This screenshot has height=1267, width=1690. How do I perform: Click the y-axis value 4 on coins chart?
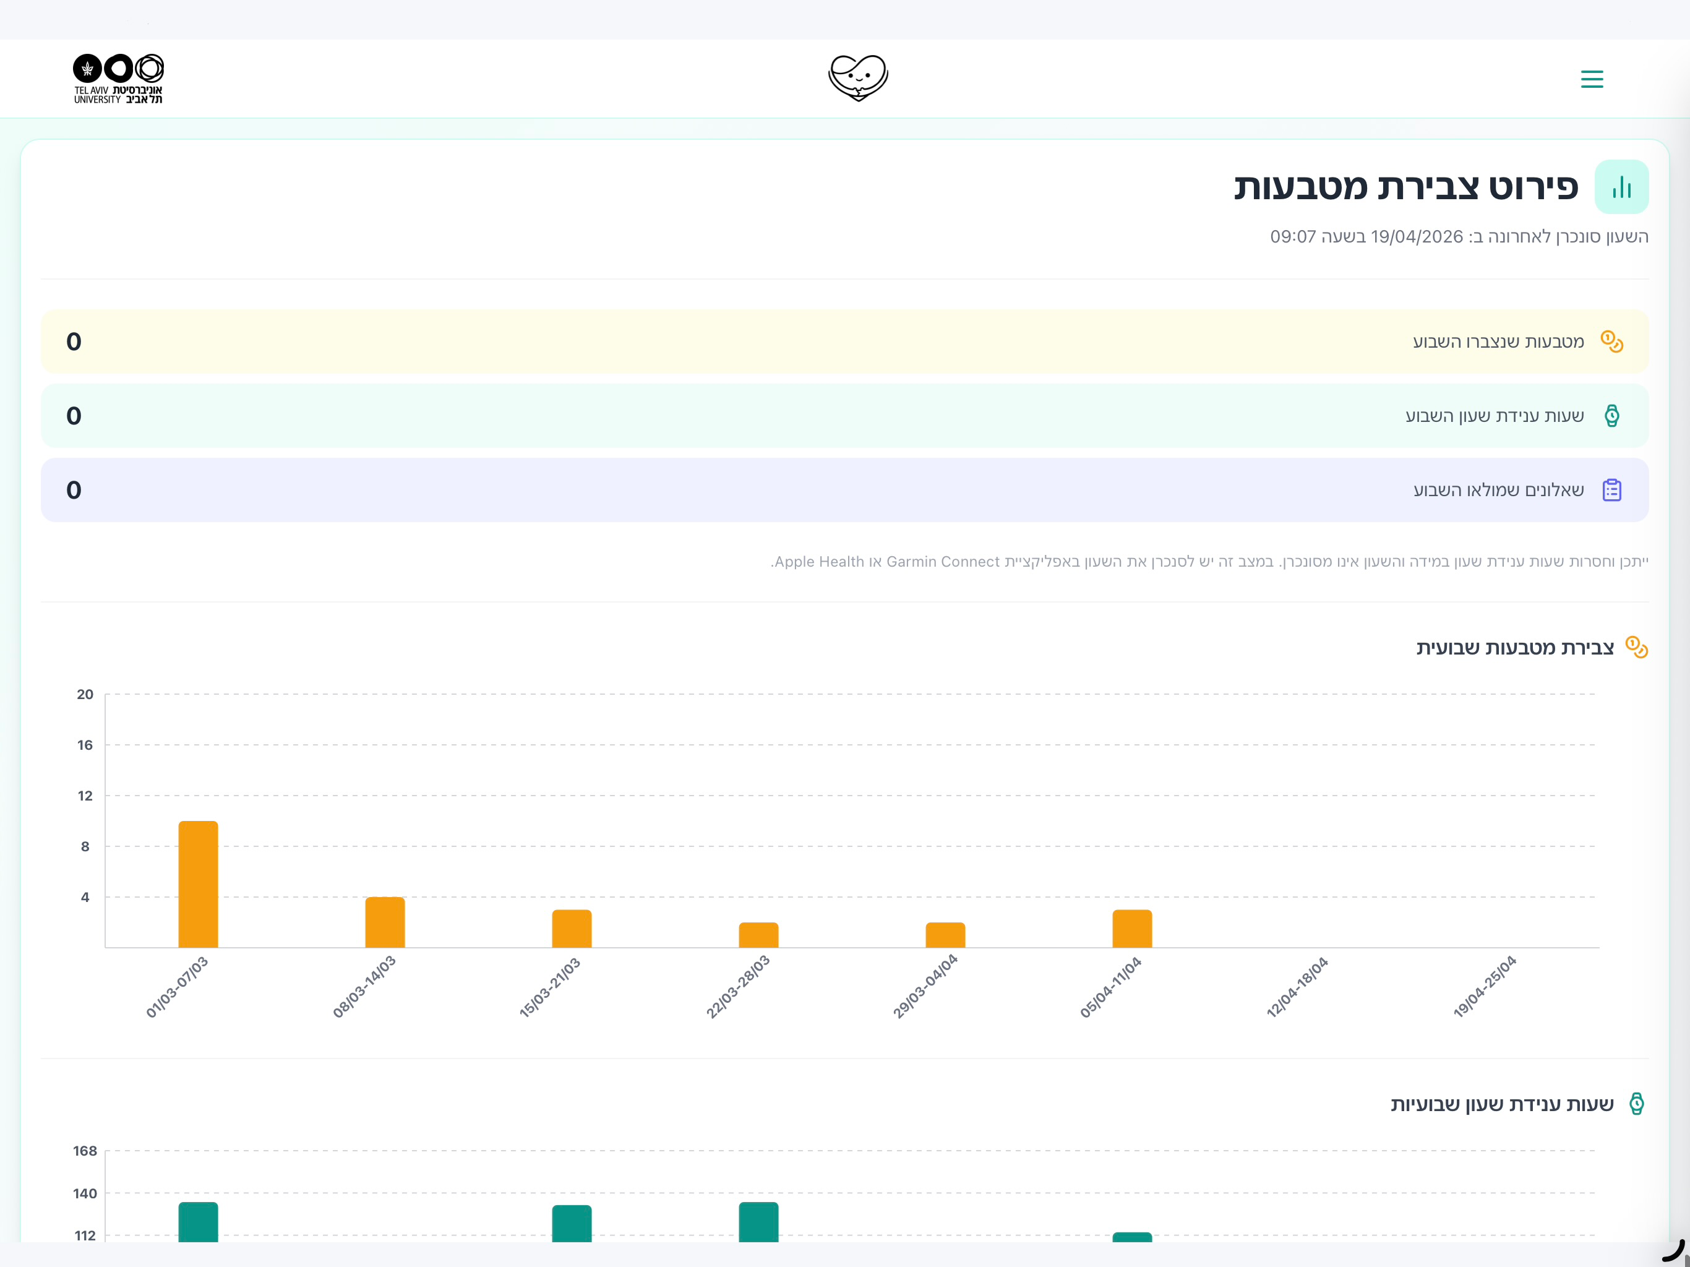(x=85, y=897)
